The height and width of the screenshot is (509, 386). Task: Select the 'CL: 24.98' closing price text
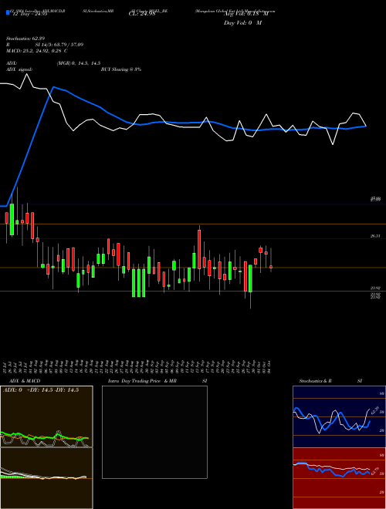[x=142, y=14]
